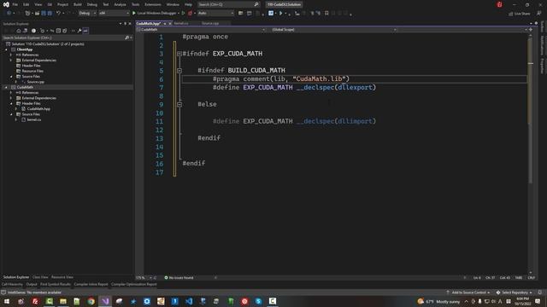Select kernel.cu in Solution Explorer
547x307 pixels.
[x=34, y=119]
